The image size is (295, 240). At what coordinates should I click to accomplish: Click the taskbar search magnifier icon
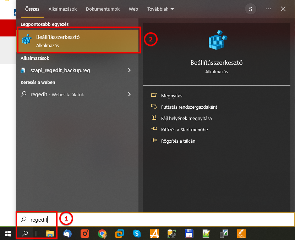click(x=25, y=233)
